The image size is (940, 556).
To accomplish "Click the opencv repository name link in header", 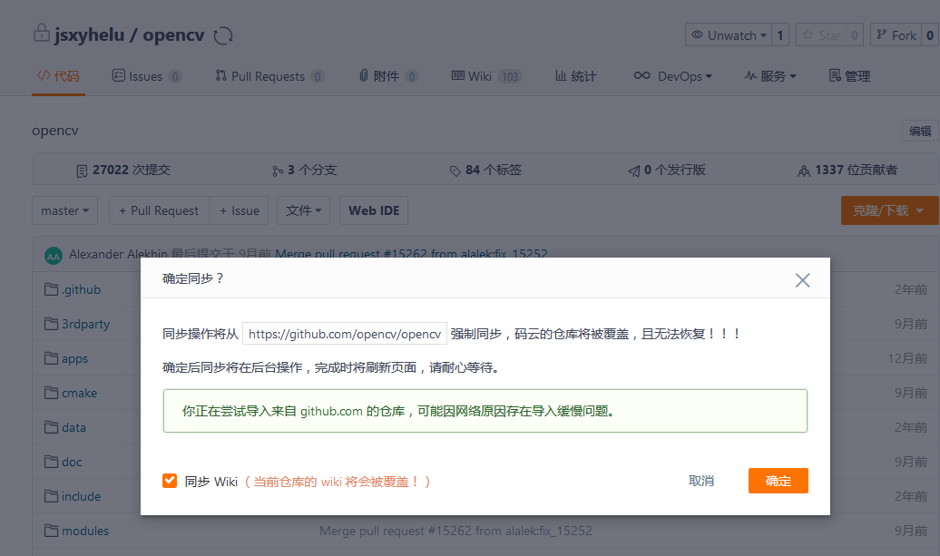I will [173, 34].
